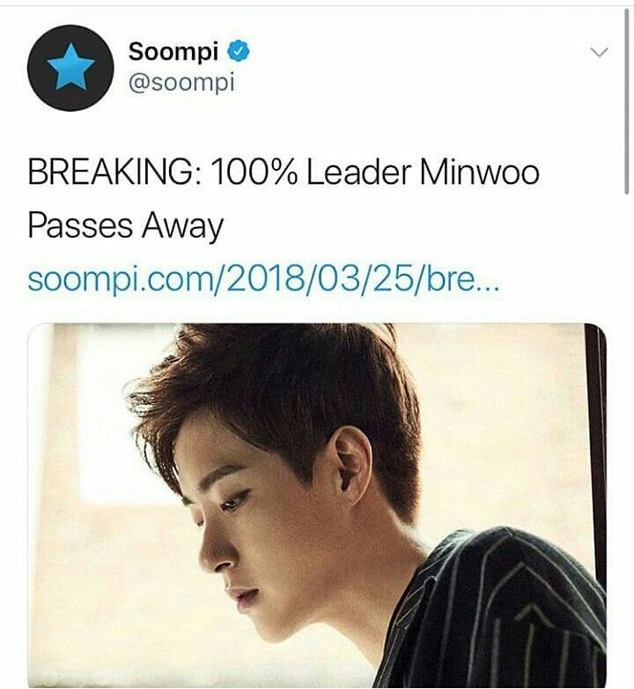
Task: Expand the tweet options chevron
Action: click(599, 52)
